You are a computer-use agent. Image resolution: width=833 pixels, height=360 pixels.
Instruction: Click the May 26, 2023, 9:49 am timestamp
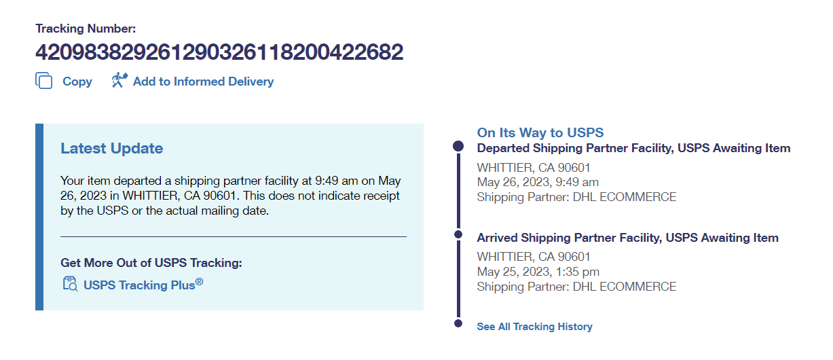[x=538, y=182]
